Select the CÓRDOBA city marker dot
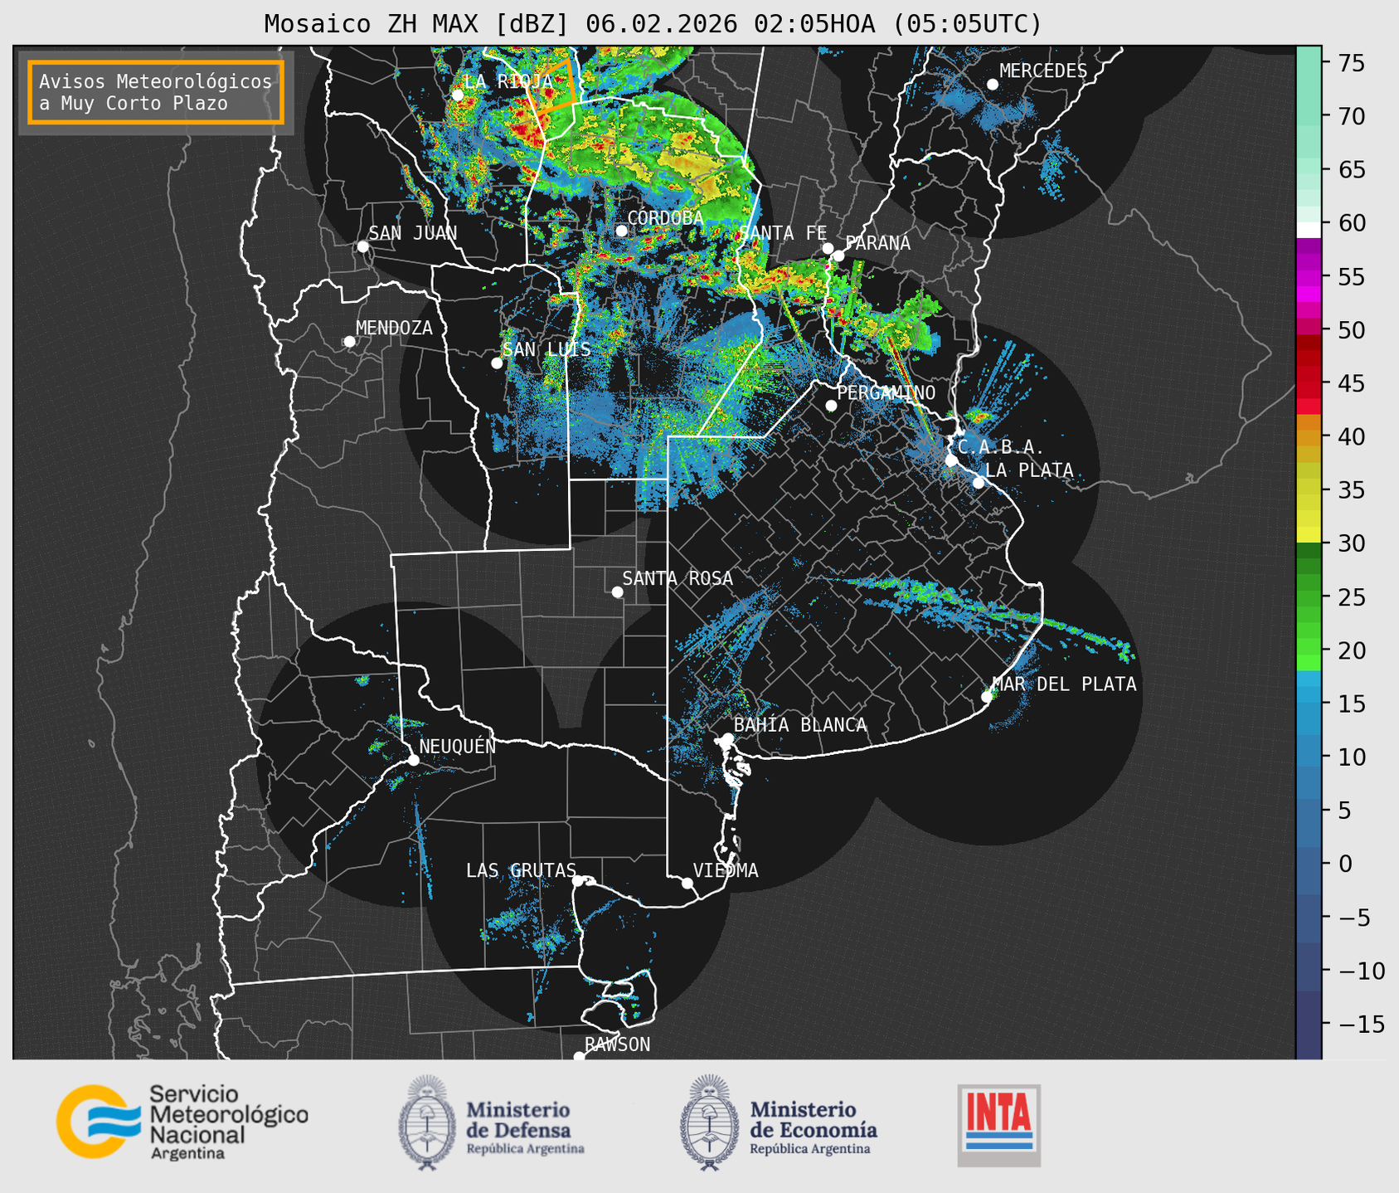 point(621,231)
